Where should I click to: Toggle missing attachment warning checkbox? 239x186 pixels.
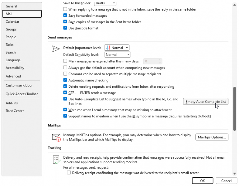[65, 109]
